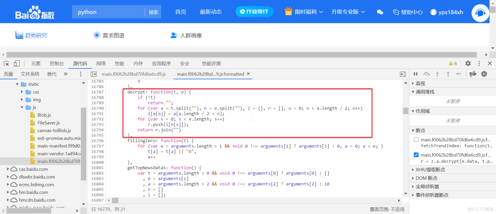Viewport: 496px width, 214px height.
Task: Click the WeChat icon in header
Action: pos(380,12)
